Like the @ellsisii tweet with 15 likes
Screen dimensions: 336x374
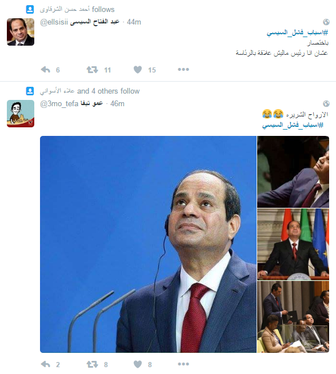(x=138, y=70)
